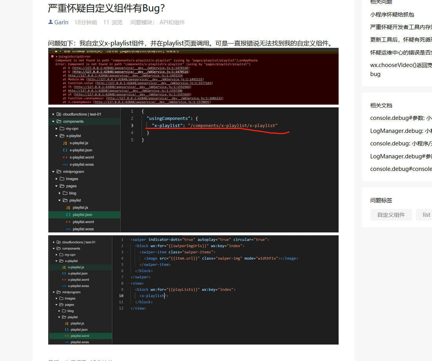Click braces icon of highlighted playlist.json in JSON screenshot
This screenshot has width=432, height=361.
coord(68,215)
